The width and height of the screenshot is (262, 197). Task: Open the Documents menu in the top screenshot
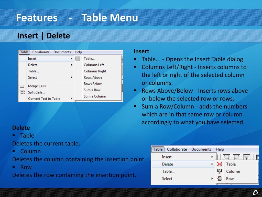[x=62, y=52]
